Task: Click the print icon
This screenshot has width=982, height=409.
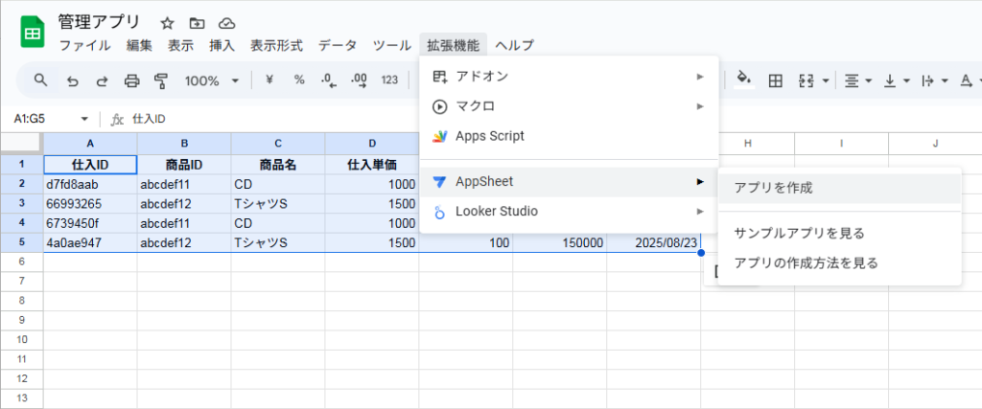Action: (132, 80)
